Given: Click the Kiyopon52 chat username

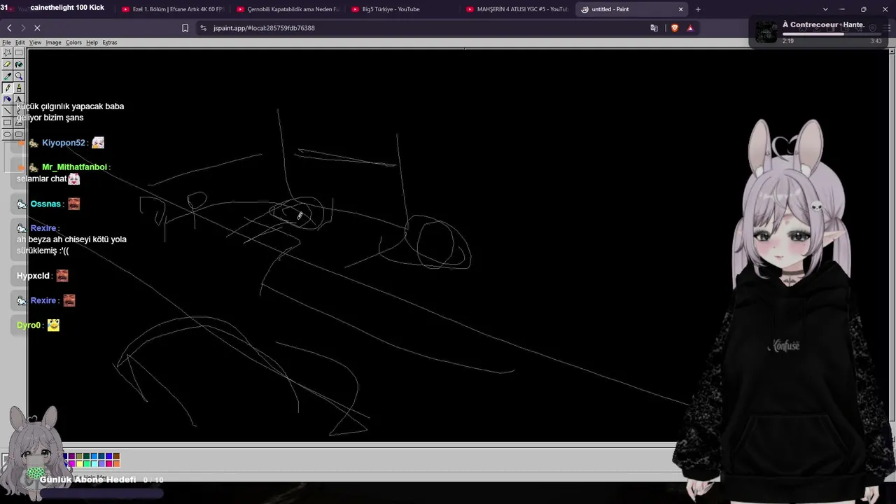Looking at the screenshot, I should [63, 143].
